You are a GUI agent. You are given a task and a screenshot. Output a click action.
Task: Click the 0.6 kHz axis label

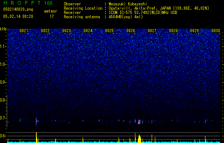[3, 136]
